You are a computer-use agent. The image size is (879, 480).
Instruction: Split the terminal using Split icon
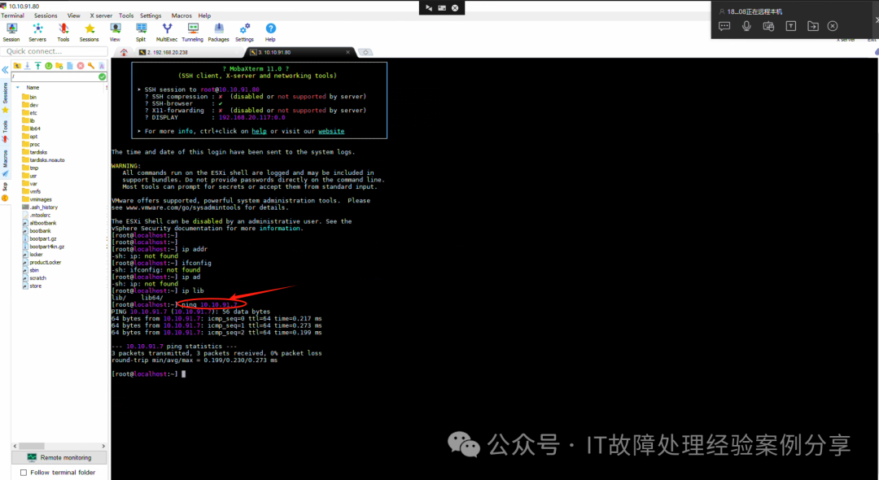(141, 32)
